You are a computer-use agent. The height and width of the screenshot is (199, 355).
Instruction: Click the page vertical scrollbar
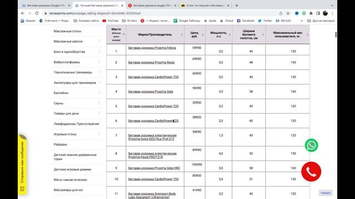point(336,35)
